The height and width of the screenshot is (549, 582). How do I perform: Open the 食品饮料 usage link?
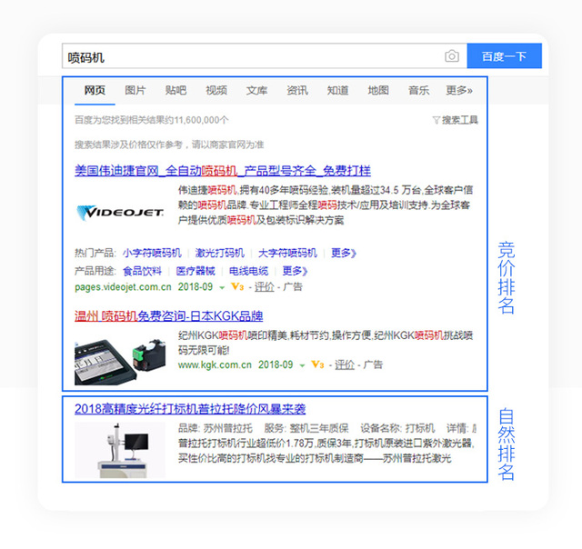pyautogui.click(x=143, y=271)
